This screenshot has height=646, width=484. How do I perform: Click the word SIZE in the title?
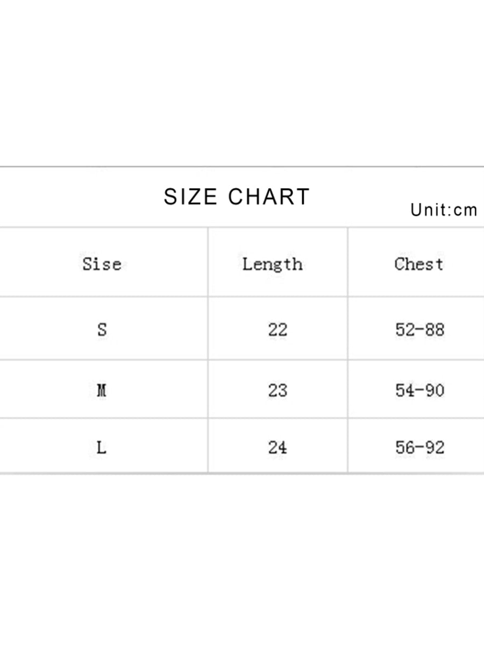pyautogui.click(x=190, y=197)
